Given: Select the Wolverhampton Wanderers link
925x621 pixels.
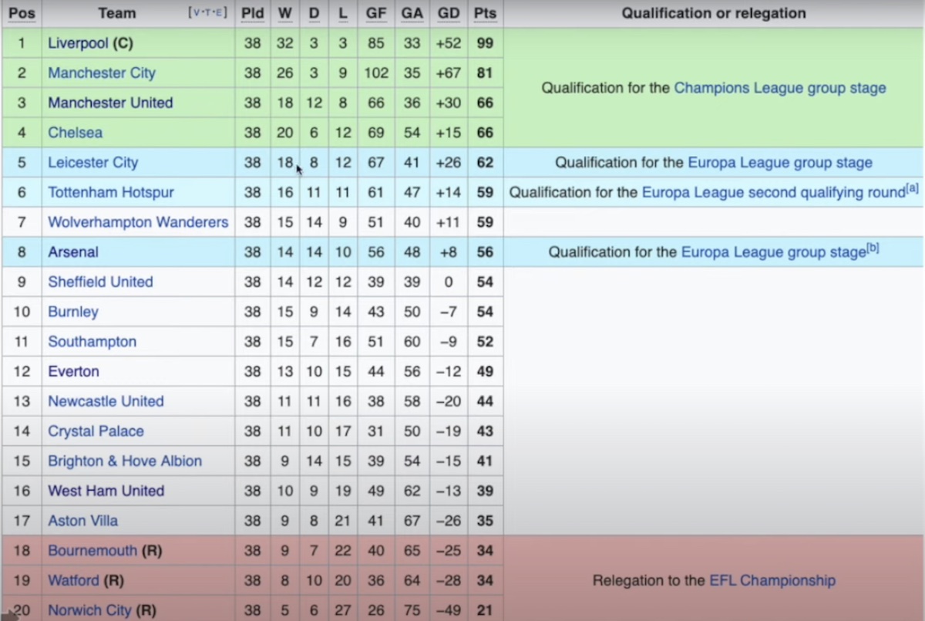Looking at the screenshot, I should point(138,221).
